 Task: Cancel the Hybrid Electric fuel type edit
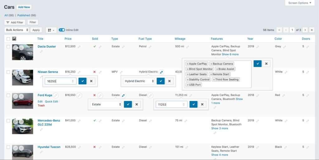click(x=169, y=81)
